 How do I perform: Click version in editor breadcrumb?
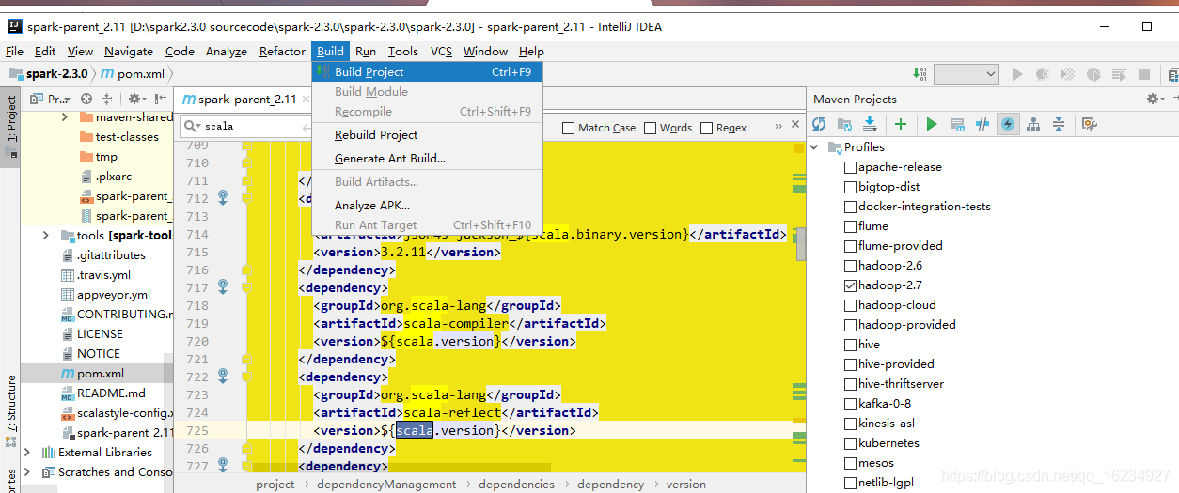(x=686, y=485)
